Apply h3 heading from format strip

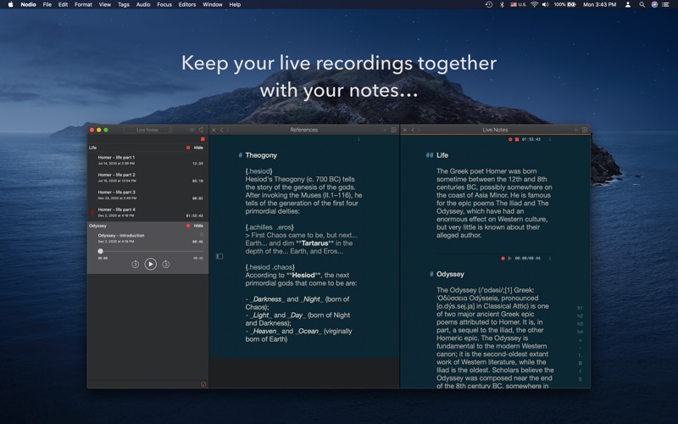pos(580,324)
